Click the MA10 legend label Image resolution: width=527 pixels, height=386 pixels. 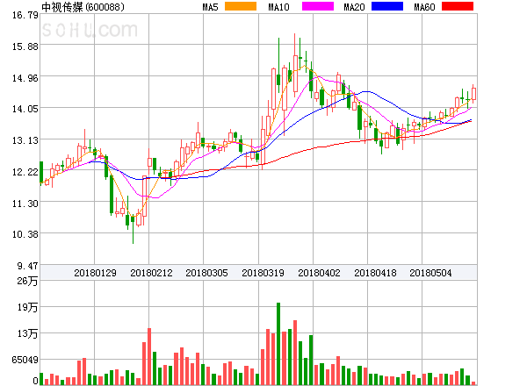(278, 7)
